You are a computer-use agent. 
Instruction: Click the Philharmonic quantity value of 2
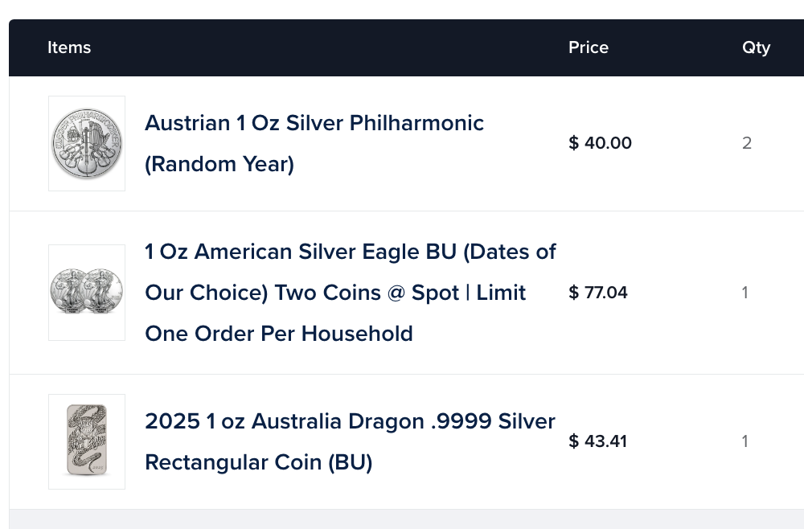pyautogui.click(x=747, y=144)
